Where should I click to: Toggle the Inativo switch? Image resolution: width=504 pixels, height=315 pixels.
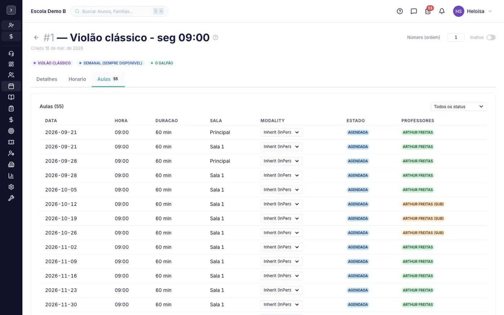coord(491,37)
